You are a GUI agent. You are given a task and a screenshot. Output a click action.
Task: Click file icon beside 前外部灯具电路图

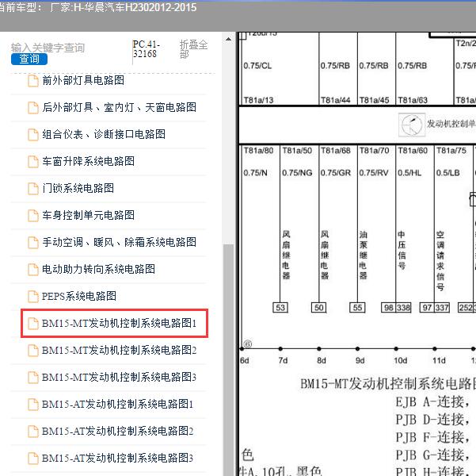pyautogui.click(x=33, y=81)
